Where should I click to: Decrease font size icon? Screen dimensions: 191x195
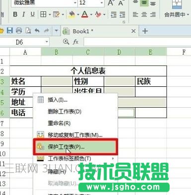121,2
